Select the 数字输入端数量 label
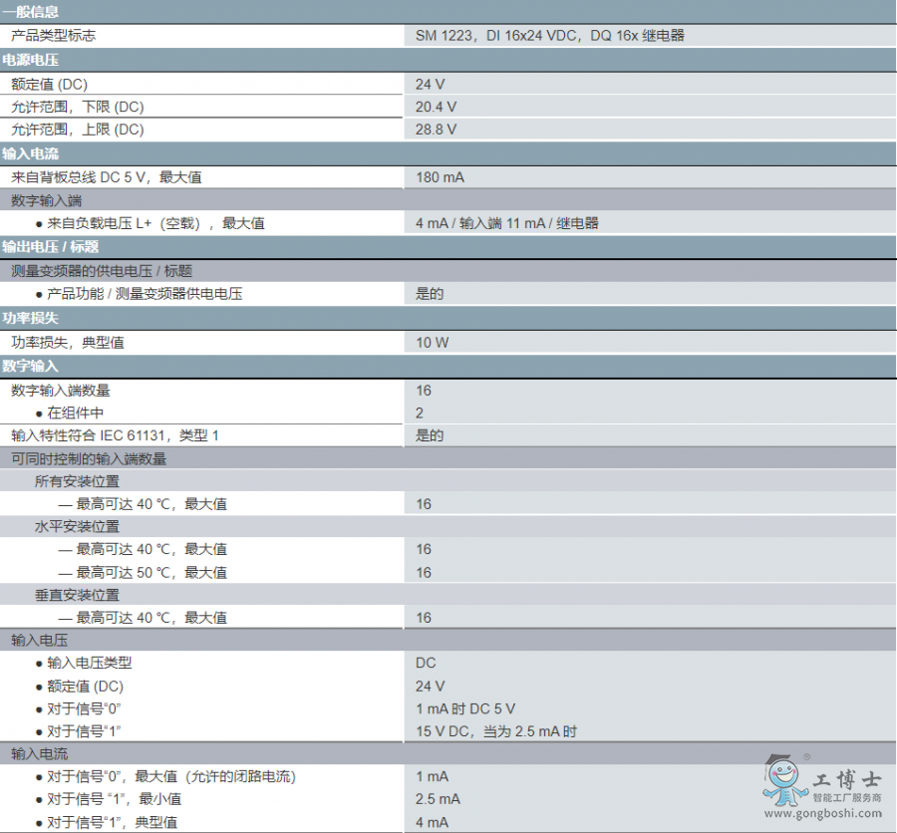 (61, 391)
